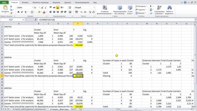
Task: Click the Decrease Indent icon
Action: pos(62,12)
